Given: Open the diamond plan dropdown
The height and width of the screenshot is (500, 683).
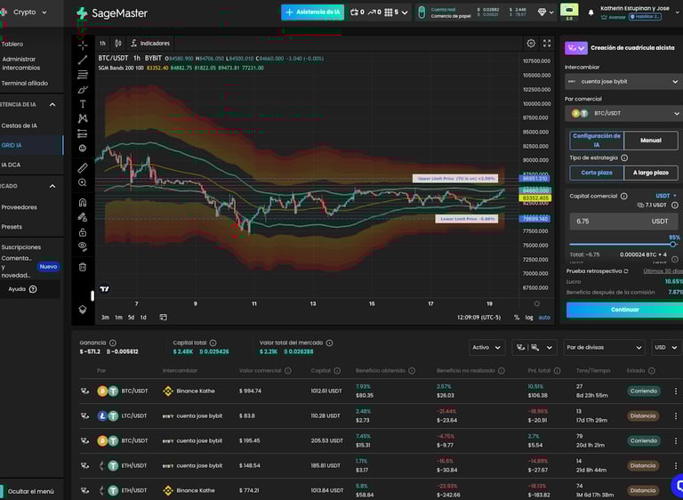Looking at the screenshot, I should 546,12.
